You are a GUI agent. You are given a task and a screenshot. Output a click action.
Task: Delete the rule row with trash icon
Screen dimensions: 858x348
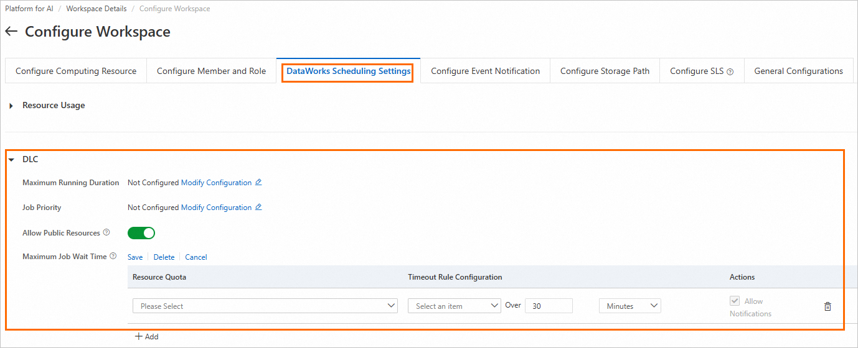coord(827,306)
